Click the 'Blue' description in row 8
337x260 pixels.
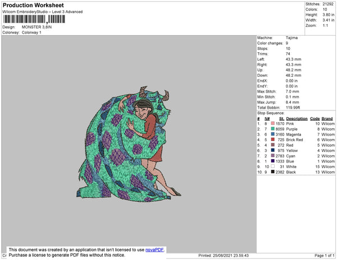point(290,161)
